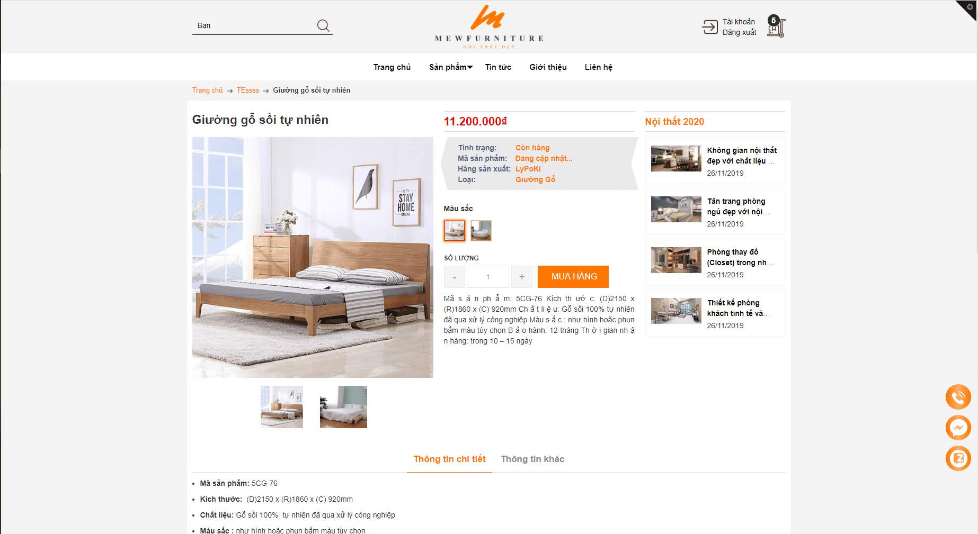The height and width of the screenshot is (534, 978).
Task: Expand the Sản phẩm dropdown menu
Action: tap(451, 67)
